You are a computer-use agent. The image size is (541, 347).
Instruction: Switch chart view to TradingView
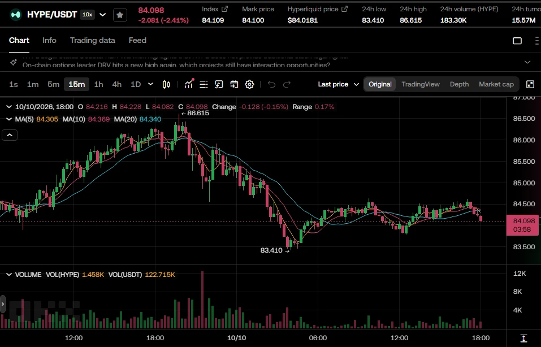420,84
